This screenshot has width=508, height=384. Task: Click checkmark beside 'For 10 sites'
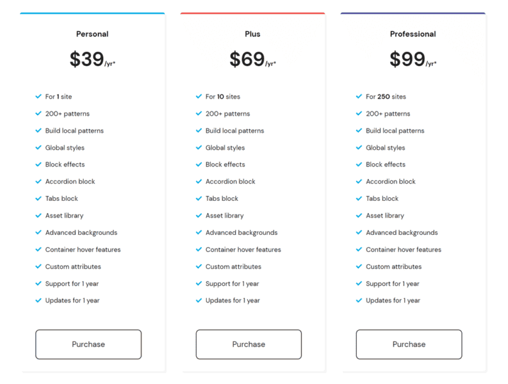[199, 97]
